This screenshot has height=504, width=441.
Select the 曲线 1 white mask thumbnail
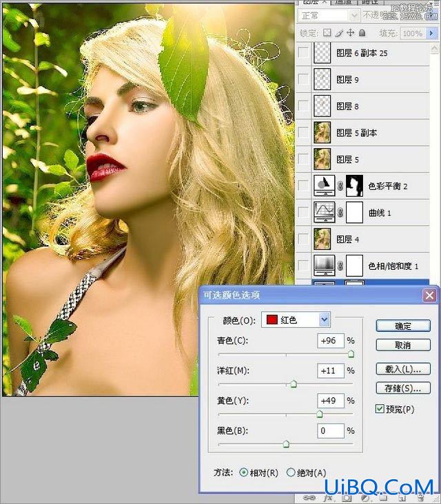coord(354,212)
